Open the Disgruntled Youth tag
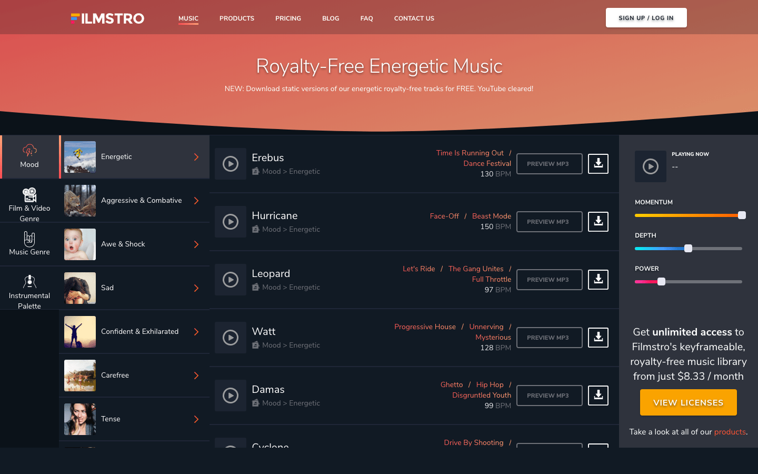This screenshot has width=758, height=474. pyautogui.click(x=482, y=395)
